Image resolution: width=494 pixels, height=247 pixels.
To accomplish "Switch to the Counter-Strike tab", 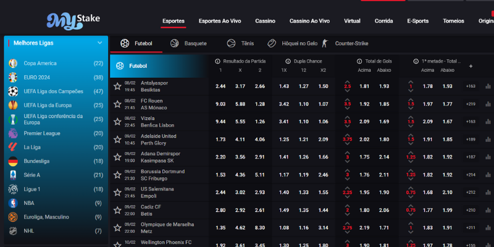I will 345,43.
